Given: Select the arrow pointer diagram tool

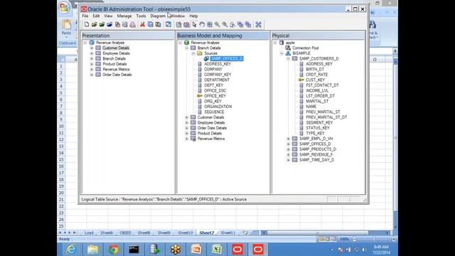Looking at the screenshot, I should click(x=194, y=25).
